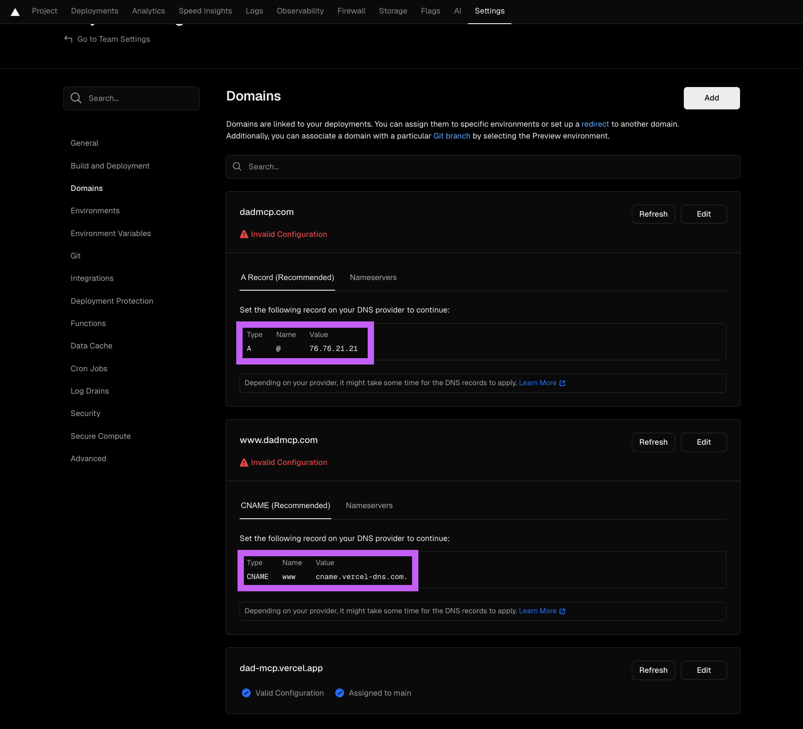The image size is (803, 729).
Task: Click the warning icon under dadmcp.com
Action: tap(244, 234)
